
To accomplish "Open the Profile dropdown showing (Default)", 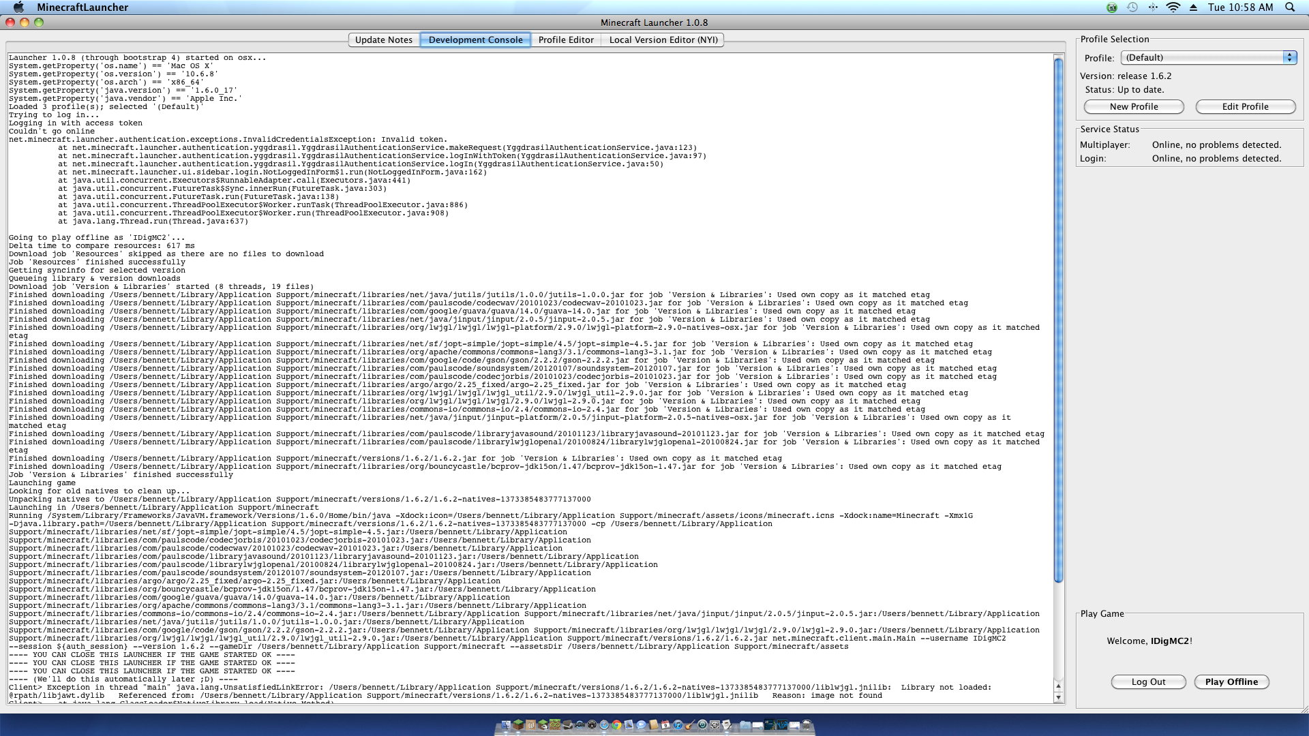I will tap(1208, 57).
